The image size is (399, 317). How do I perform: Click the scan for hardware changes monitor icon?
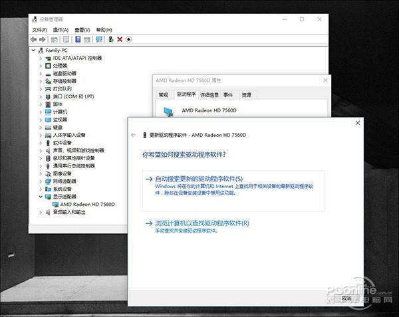[99, 39]
